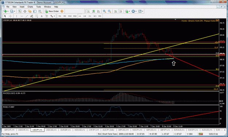
Task: Open the Insert menu
Action: click(x=22, y=7)
